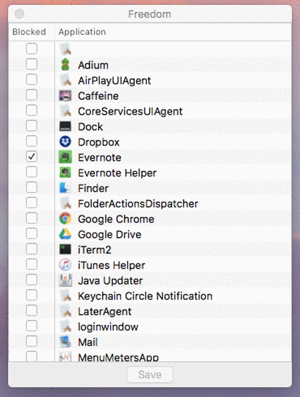Close the Freedom window
Image resolution: width=300 pixels, height=397 pixels.
(x=19, y=14)
